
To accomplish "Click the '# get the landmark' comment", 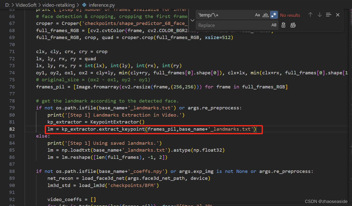I will coord(107,101).
